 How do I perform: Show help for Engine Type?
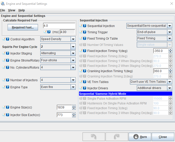[x=8, y=87]
